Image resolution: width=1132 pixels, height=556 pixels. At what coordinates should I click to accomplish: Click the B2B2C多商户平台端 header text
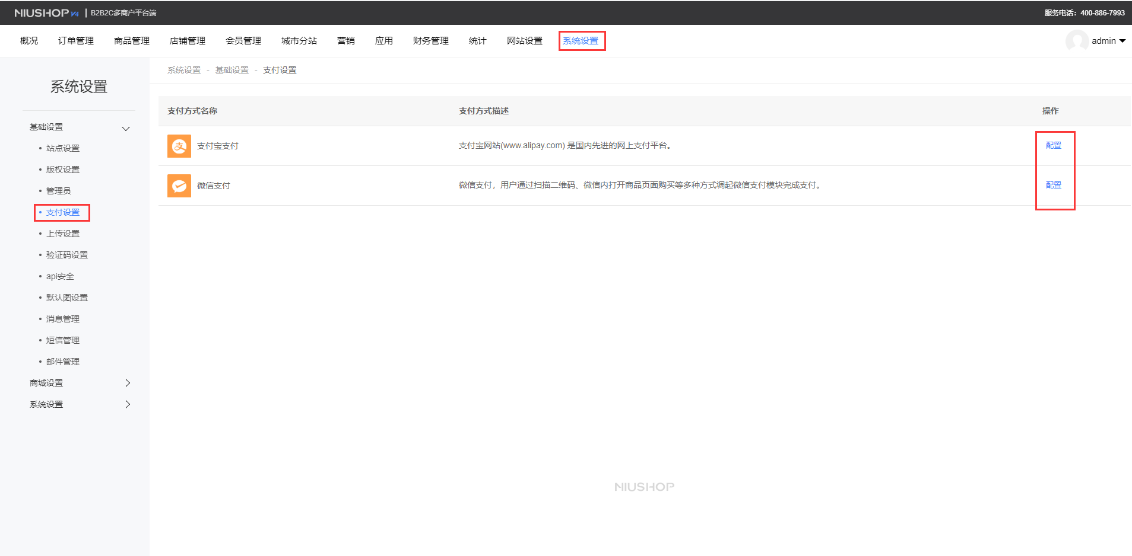(123, 12)
